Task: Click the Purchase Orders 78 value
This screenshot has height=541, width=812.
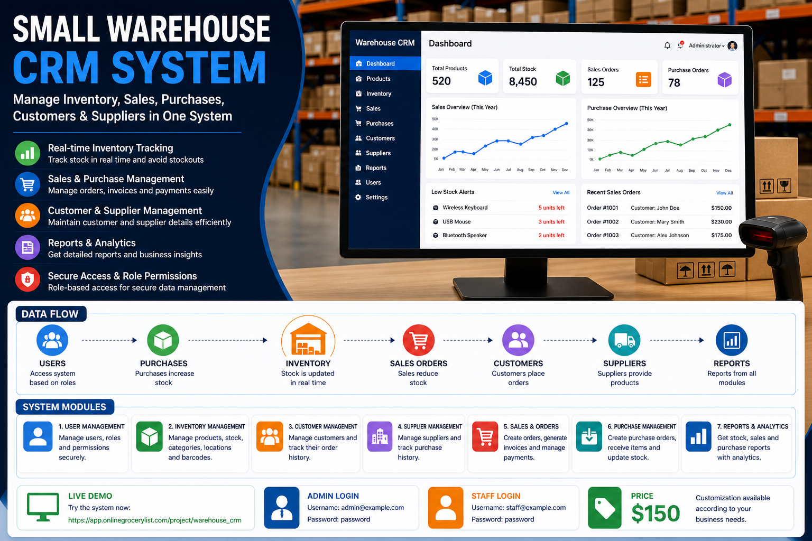Action: click(674, 83)
